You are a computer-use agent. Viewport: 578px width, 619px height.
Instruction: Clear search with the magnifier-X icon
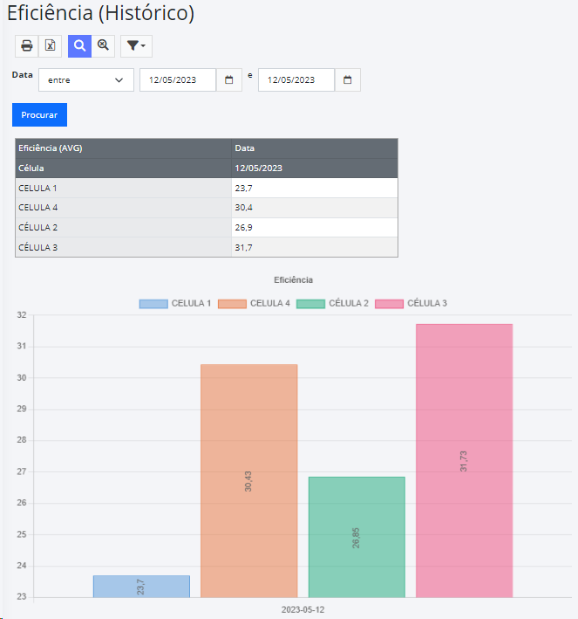103,45
